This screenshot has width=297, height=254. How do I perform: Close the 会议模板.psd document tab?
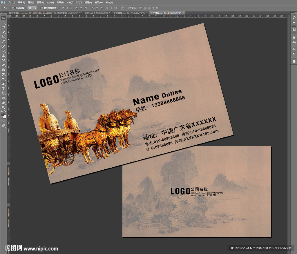(183, 13)
